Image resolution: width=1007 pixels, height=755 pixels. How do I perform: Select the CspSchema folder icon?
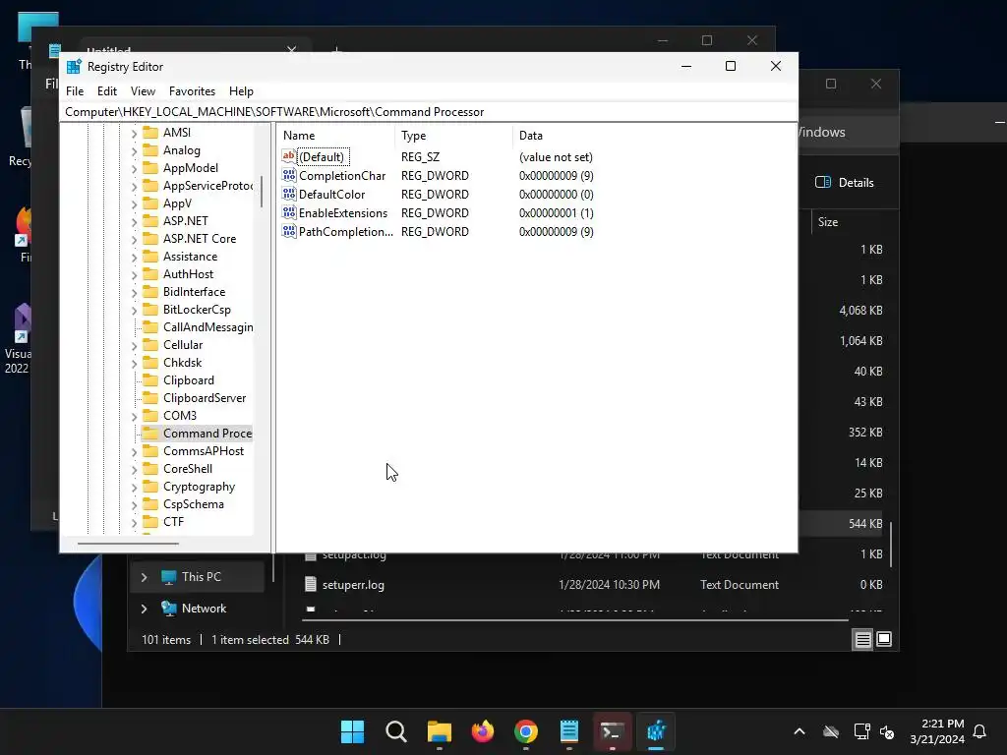tap(150, 504)
